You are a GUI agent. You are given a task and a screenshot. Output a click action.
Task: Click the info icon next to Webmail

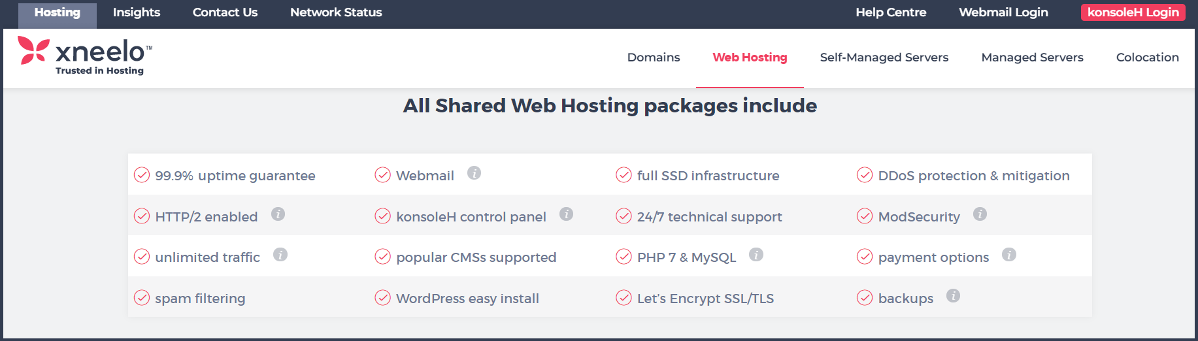tap(474, 173)
